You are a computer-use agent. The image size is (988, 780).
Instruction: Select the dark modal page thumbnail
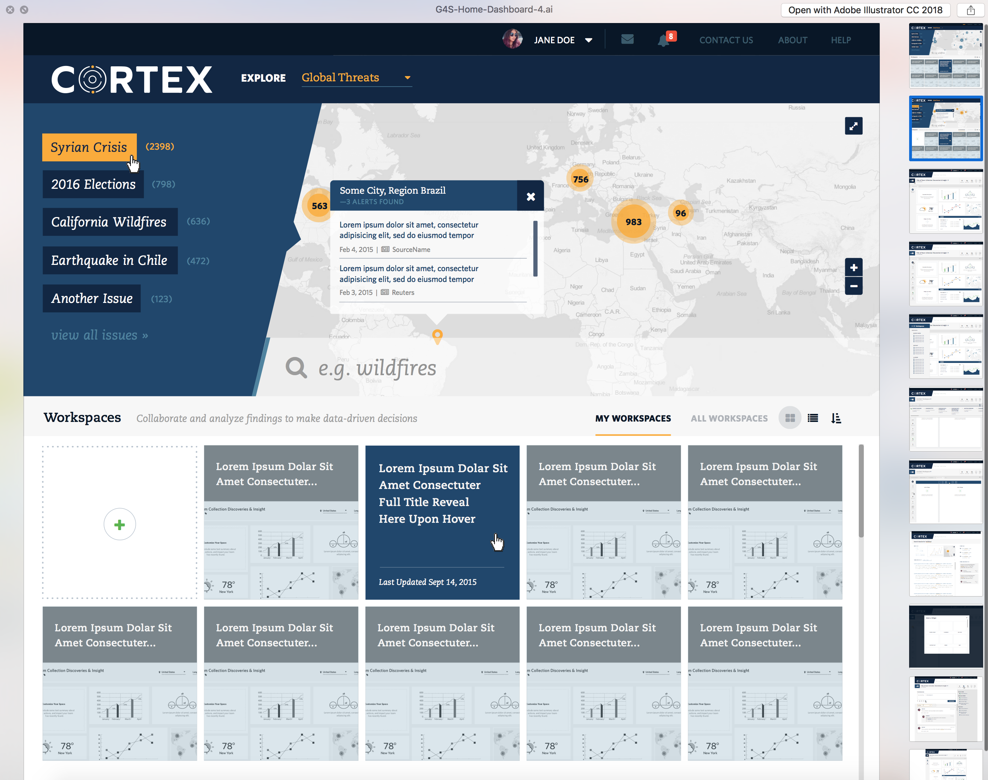coord(945,636)
